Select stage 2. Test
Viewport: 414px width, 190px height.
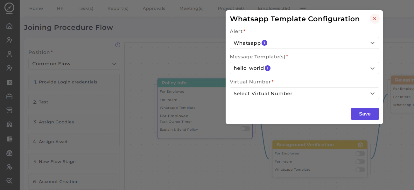coord(73,102)
